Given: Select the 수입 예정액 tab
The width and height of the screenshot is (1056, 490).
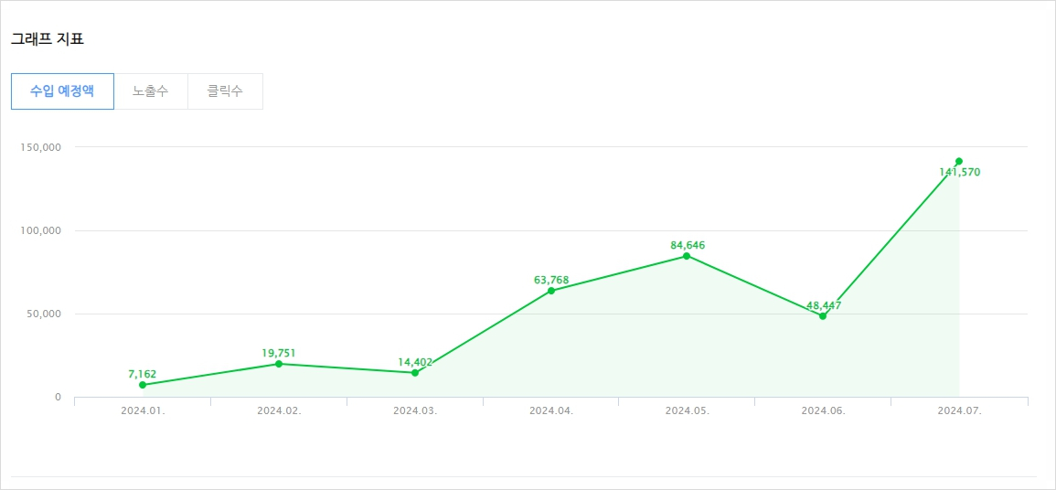Looking at the screenshot, I should point(62,91).
